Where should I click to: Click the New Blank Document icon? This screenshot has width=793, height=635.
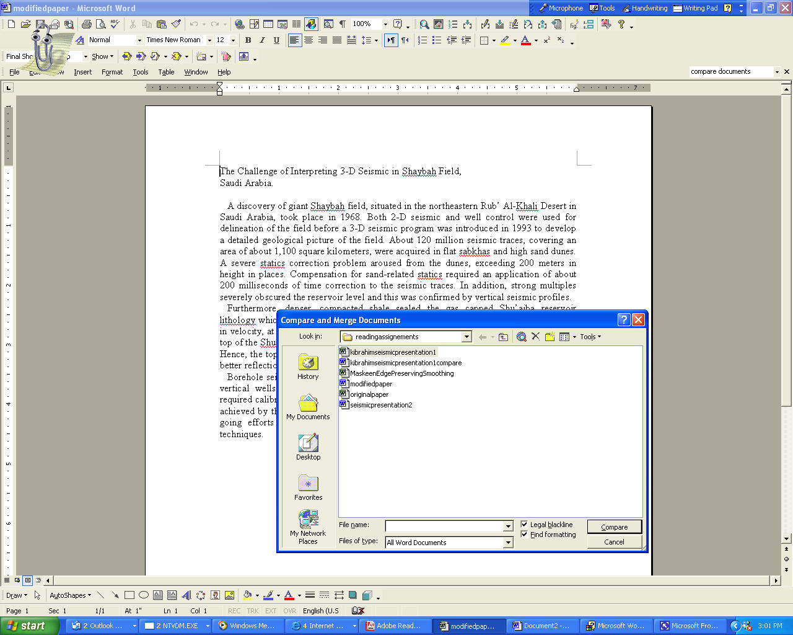11,24
